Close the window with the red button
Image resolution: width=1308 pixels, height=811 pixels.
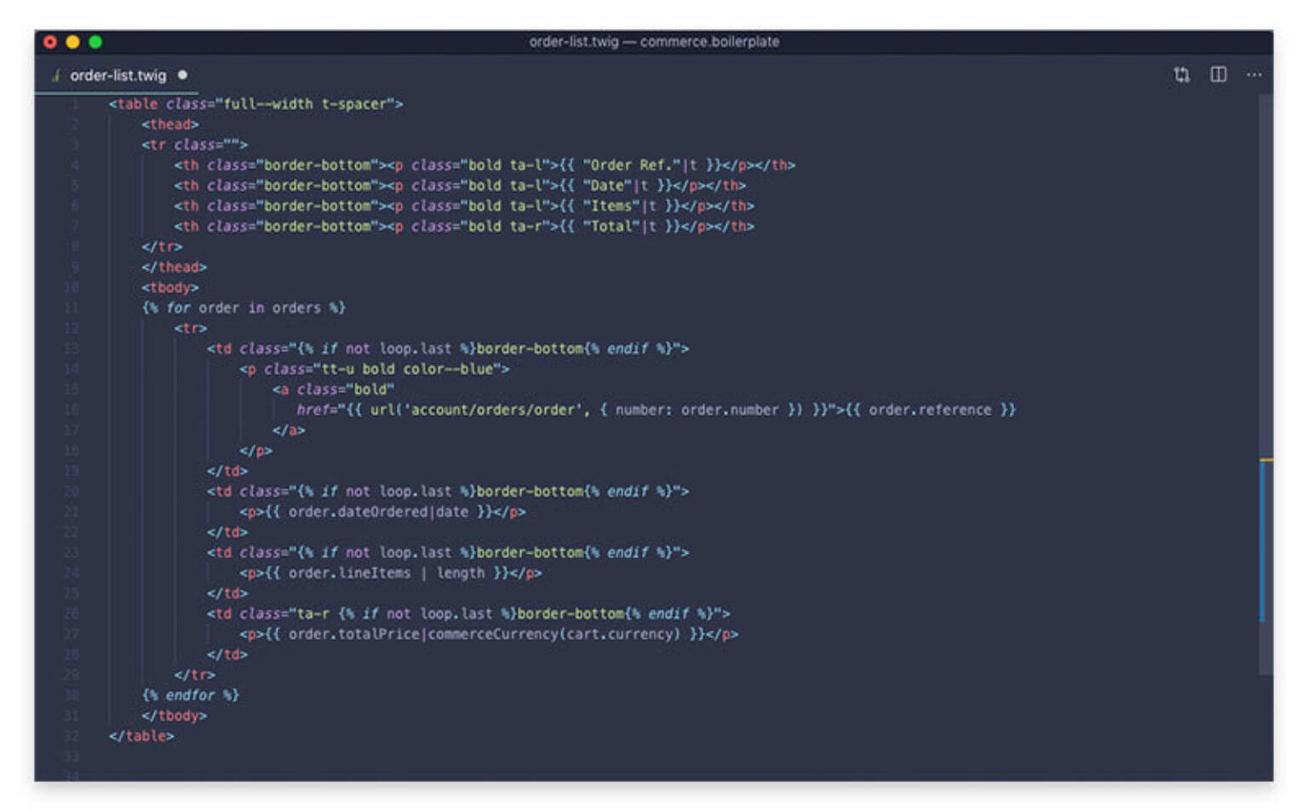[x=50, y=42]
